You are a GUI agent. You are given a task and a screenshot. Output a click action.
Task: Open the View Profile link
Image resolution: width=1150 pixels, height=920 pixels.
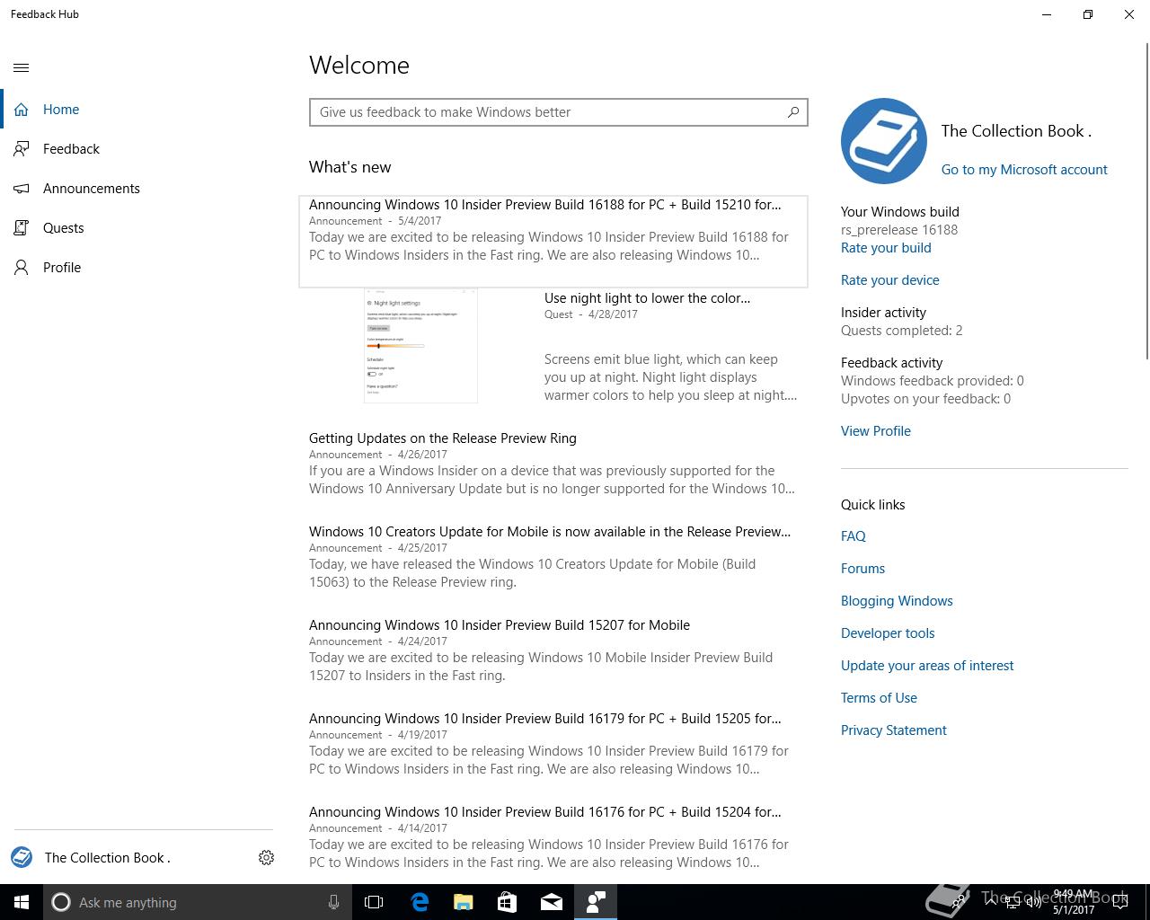tap(876, 431)
